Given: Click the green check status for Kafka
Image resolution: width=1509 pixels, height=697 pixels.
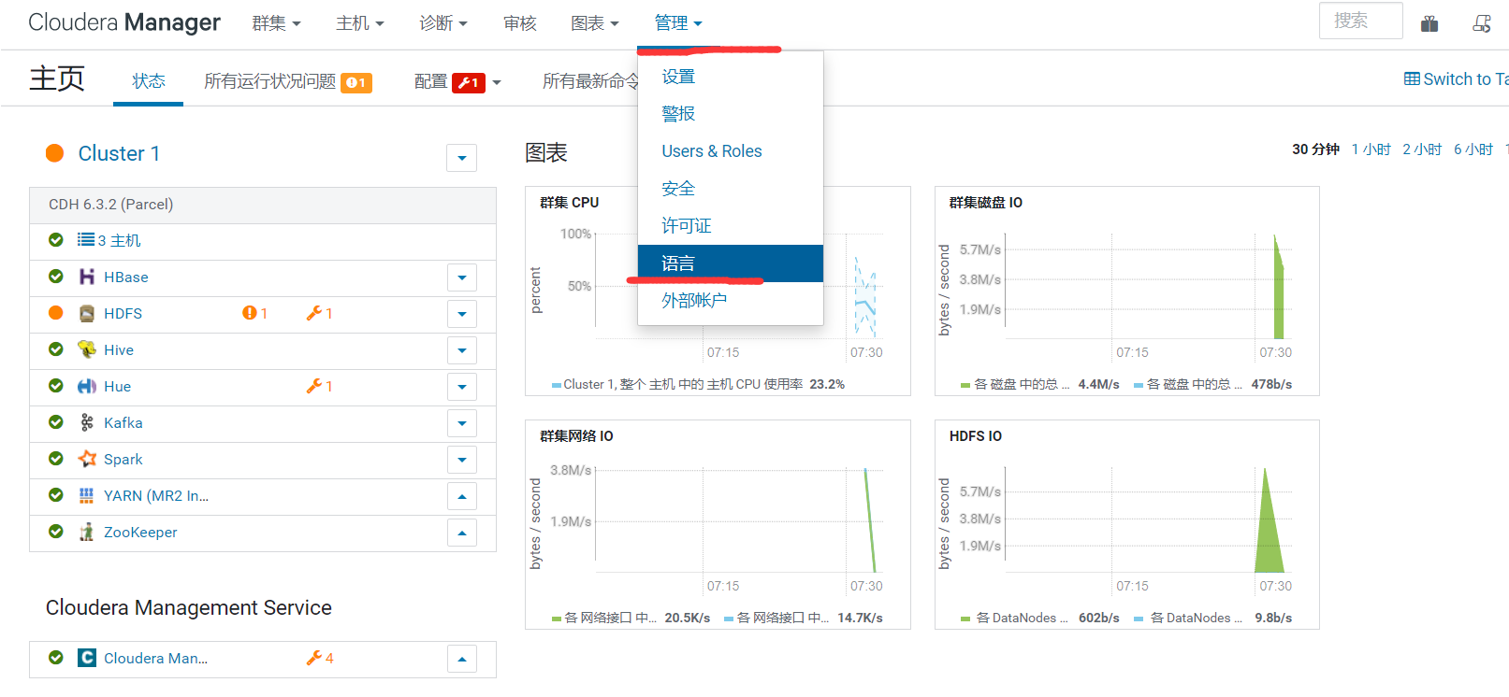Looking at the screenshot, I should [56, 422].
